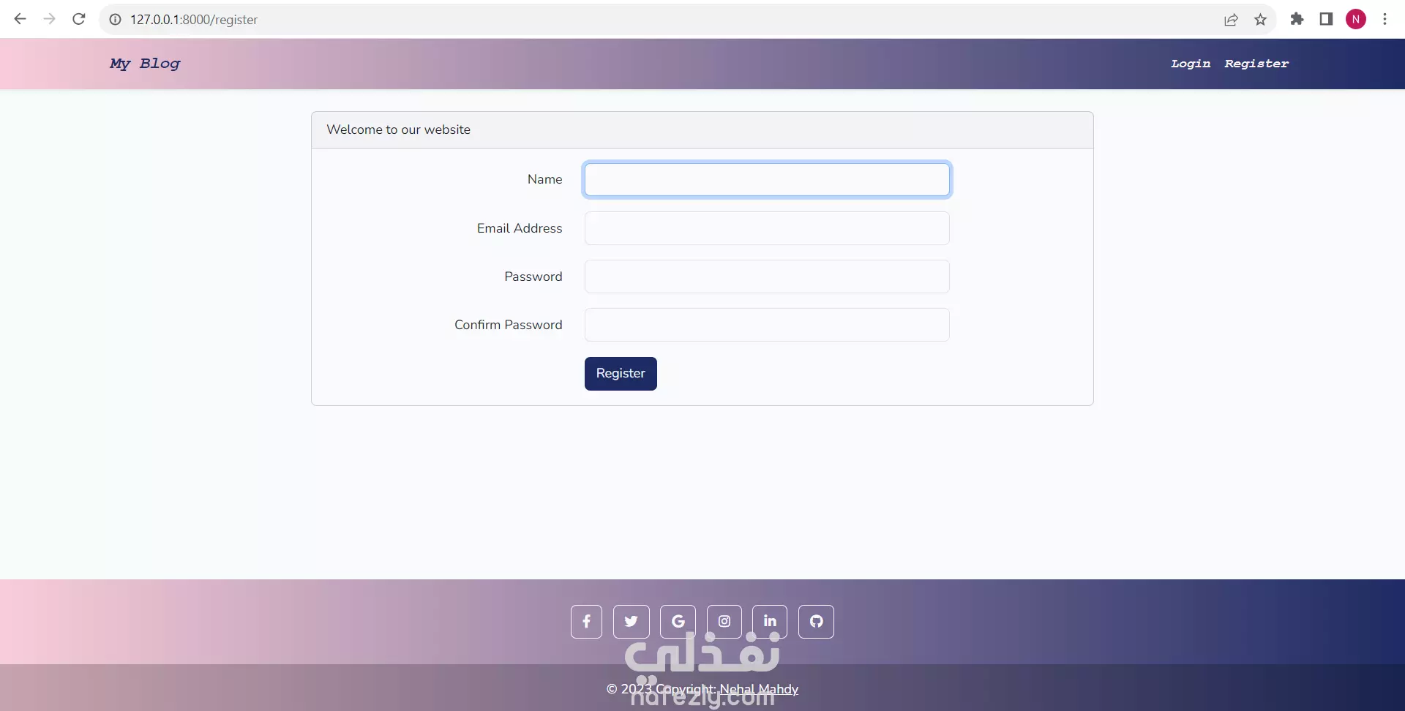Open the browser extensions puzzle icon
1405x711 pixels.
coord(1297,19)
